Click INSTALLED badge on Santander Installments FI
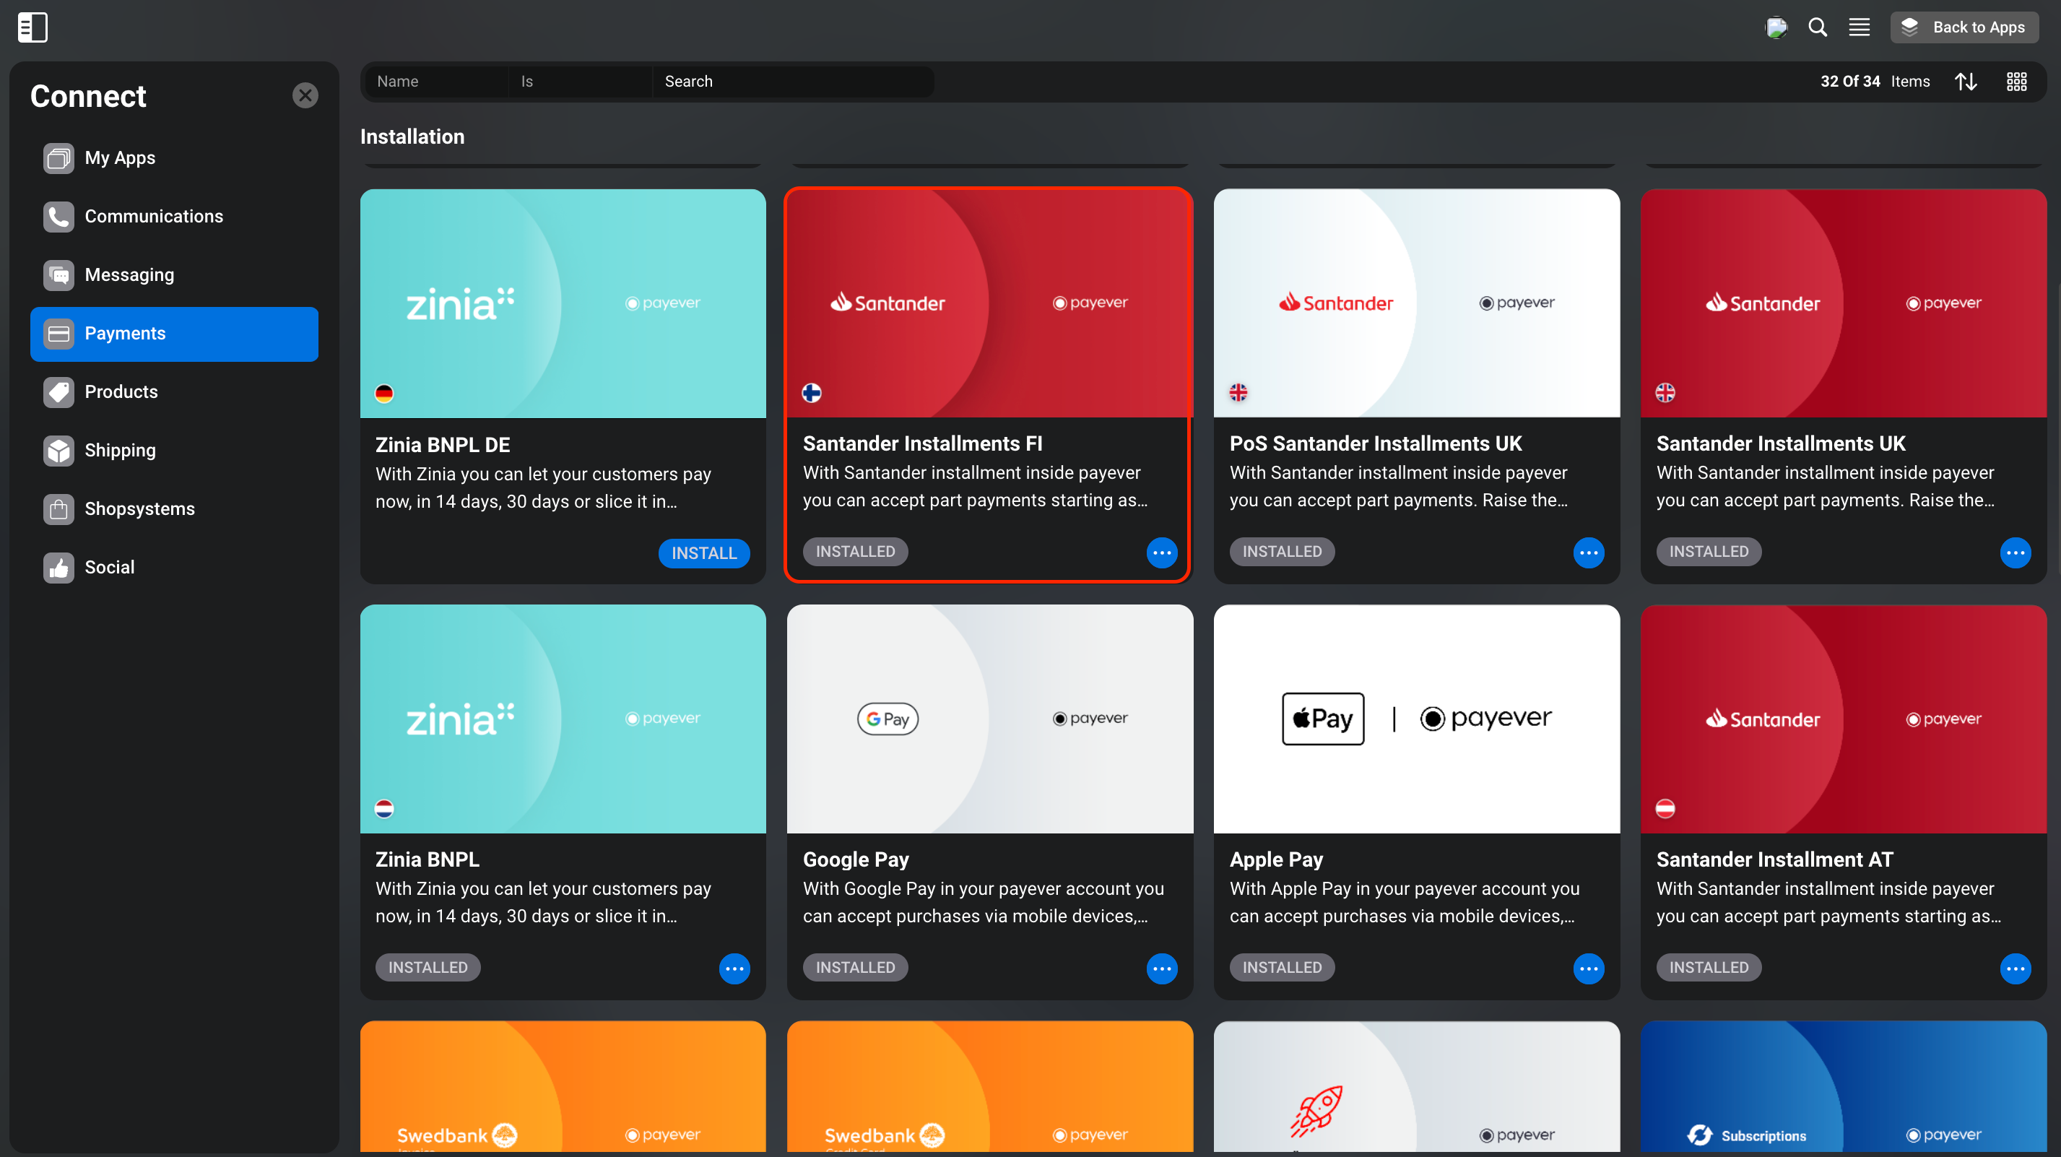This screenshot has height=1157, width=2061. click(855, 551)
